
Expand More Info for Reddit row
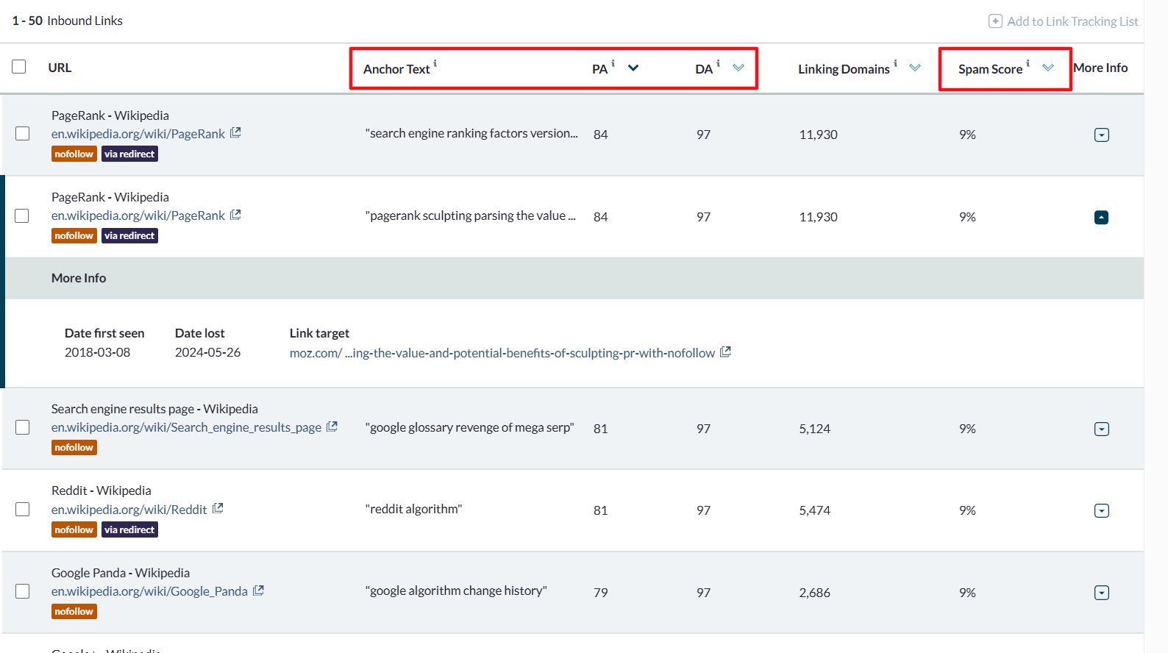click(x=1101, y=510)
